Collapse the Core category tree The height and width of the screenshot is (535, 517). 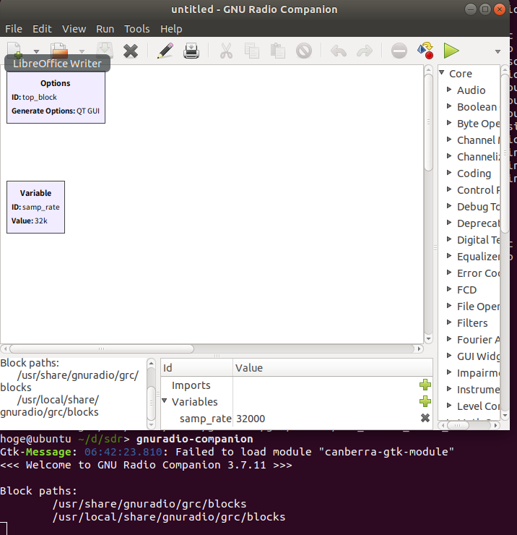click(442, 73)
